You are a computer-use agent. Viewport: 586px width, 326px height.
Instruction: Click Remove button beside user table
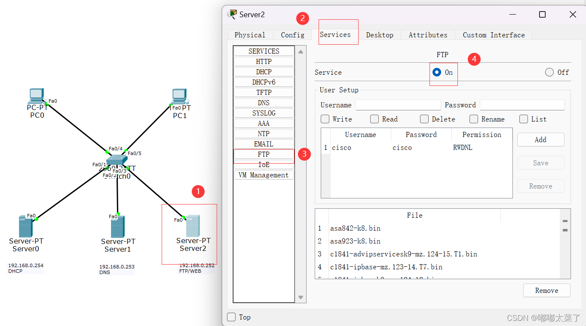coord(540,186)
